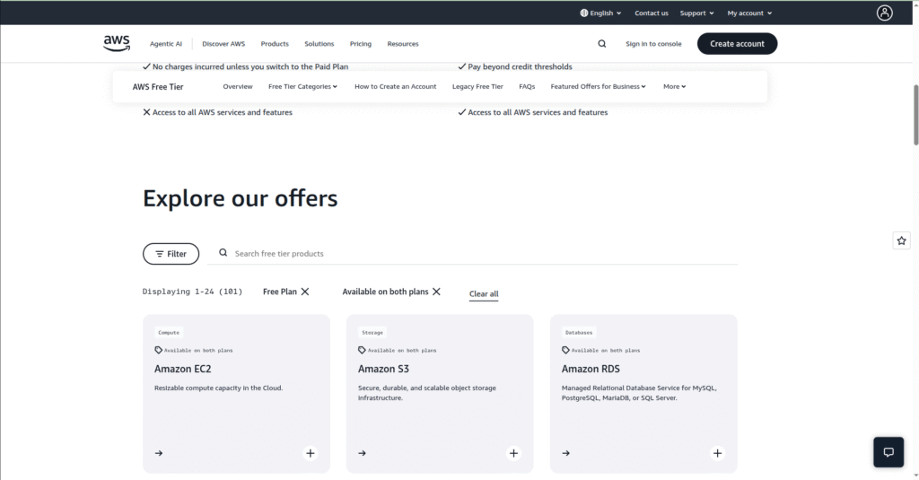The width and height of the screenshot is (919, 480).
Task: Expand Featured Offers for Business dropdown
Action: (598, 86)
